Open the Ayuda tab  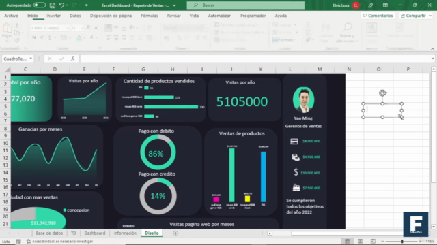pyautogui.click(x=281, y=16)
